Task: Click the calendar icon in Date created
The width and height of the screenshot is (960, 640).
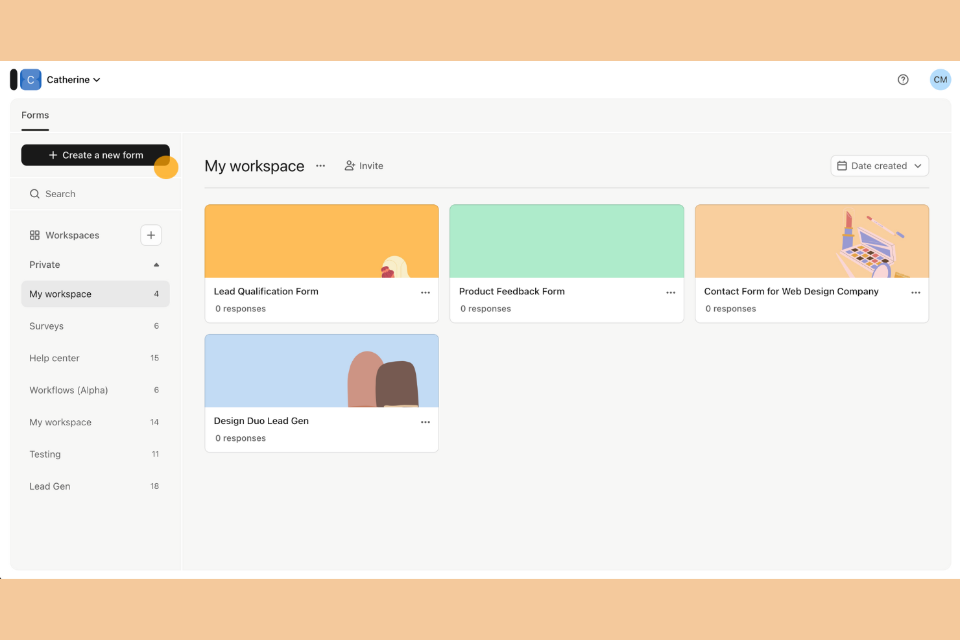Action: (842, 166)
